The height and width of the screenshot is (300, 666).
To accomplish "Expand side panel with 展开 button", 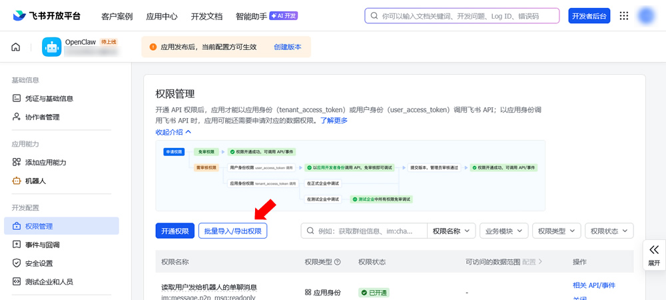I will [x=653, y=255].
